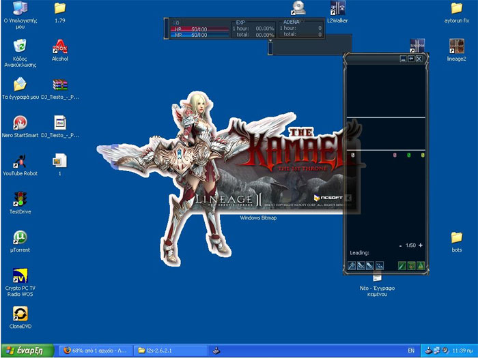
Task: Click the left handle of HP status bar
Action: point(167,29)
